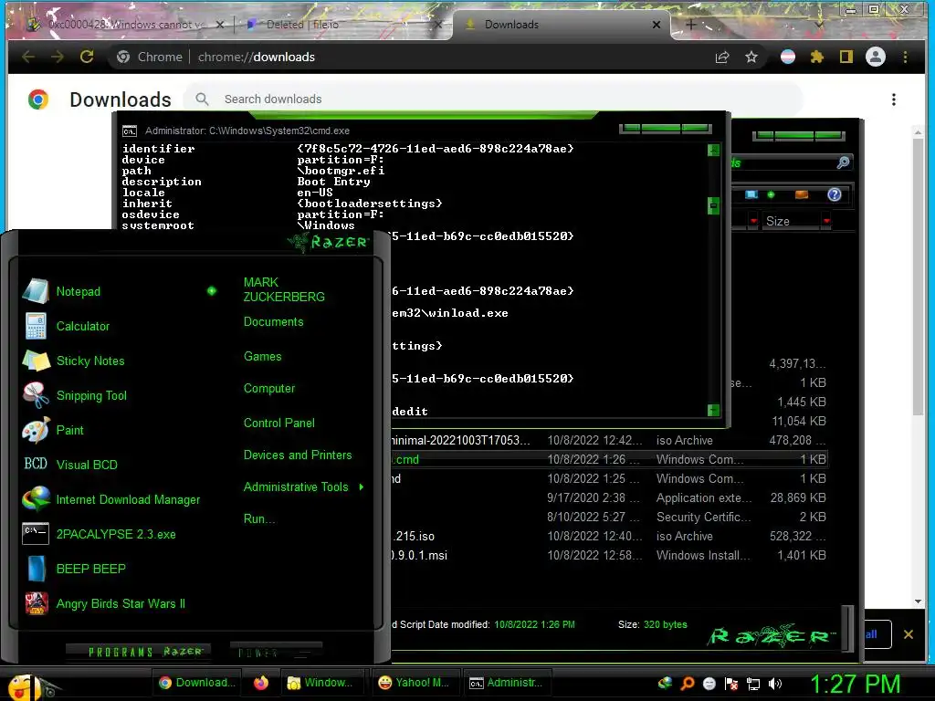Select the .cmd file row in Explorer

pyautogui.click(x=608, y=460)
